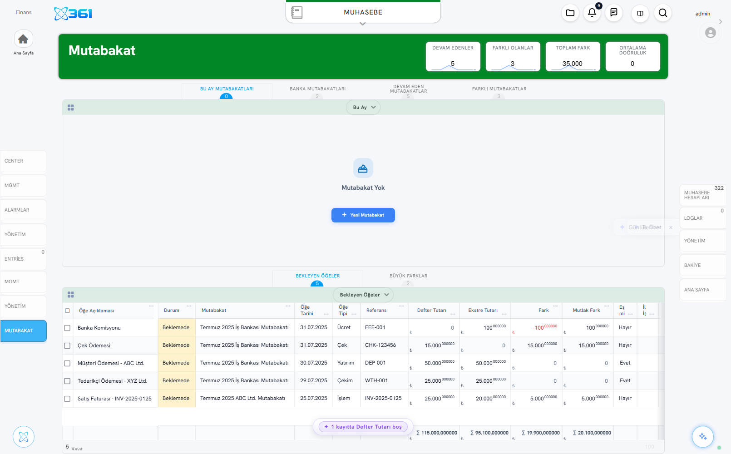Open the search magnifier icon

[x=663, y=13]
